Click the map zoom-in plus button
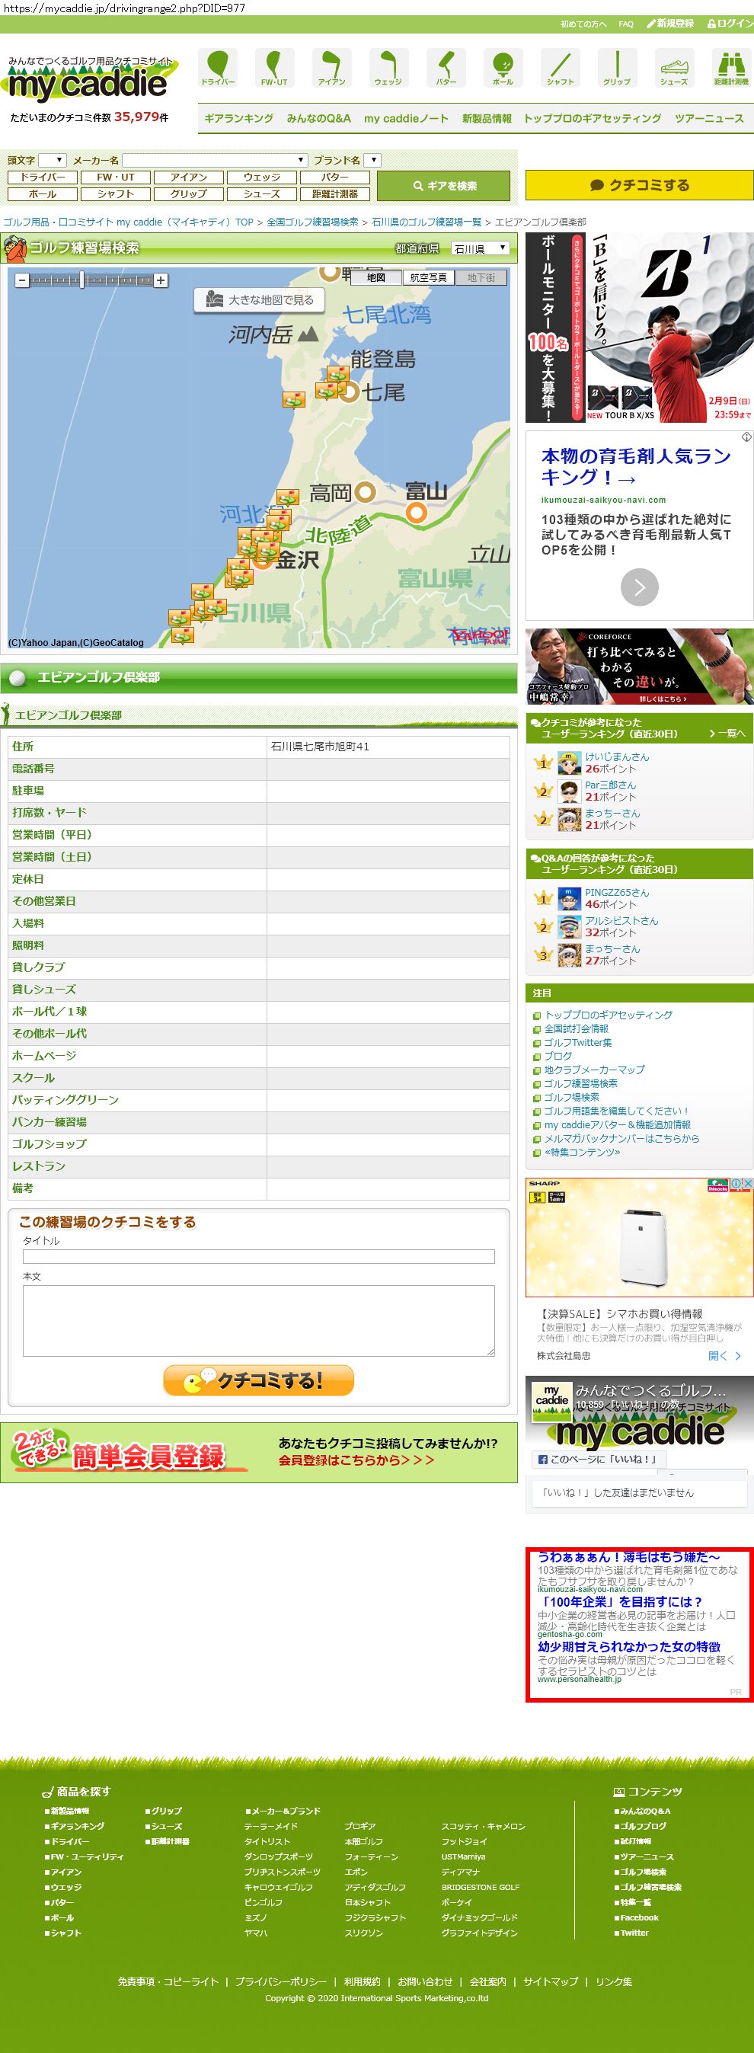754x2053 pixels. pos(161,280)
